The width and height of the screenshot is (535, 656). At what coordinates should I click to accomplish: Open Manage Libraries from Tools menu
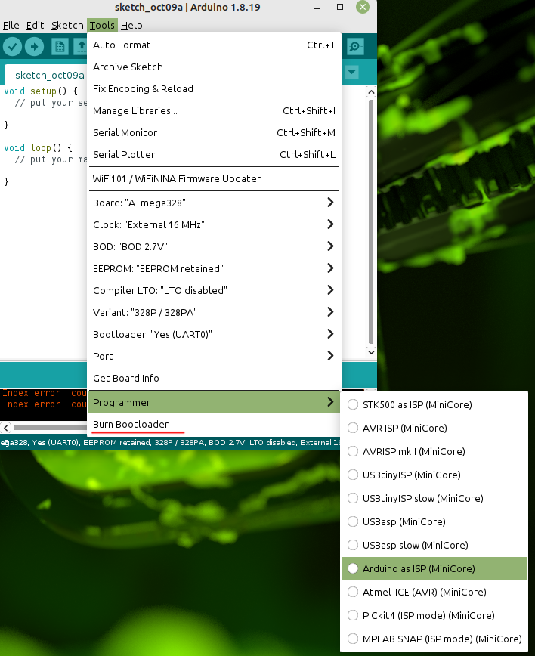tap(214, 110)
